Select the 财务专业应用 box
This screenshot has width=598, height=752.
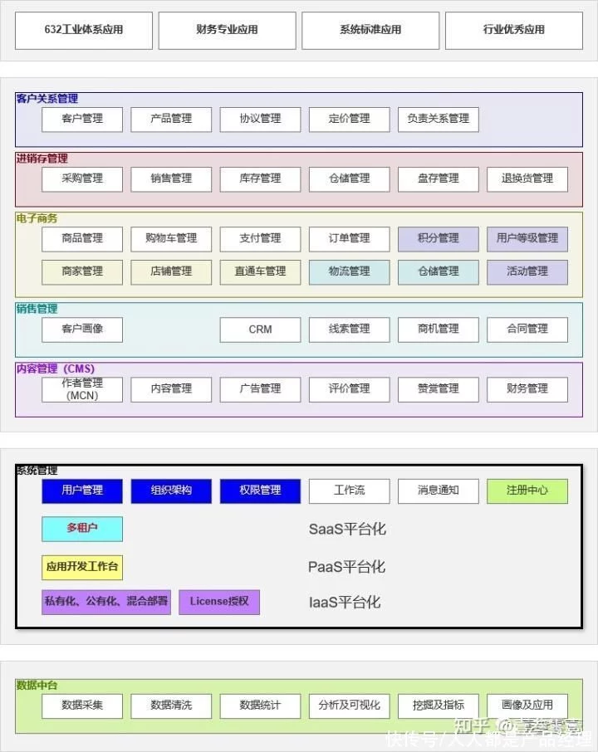tap(227, 30)
